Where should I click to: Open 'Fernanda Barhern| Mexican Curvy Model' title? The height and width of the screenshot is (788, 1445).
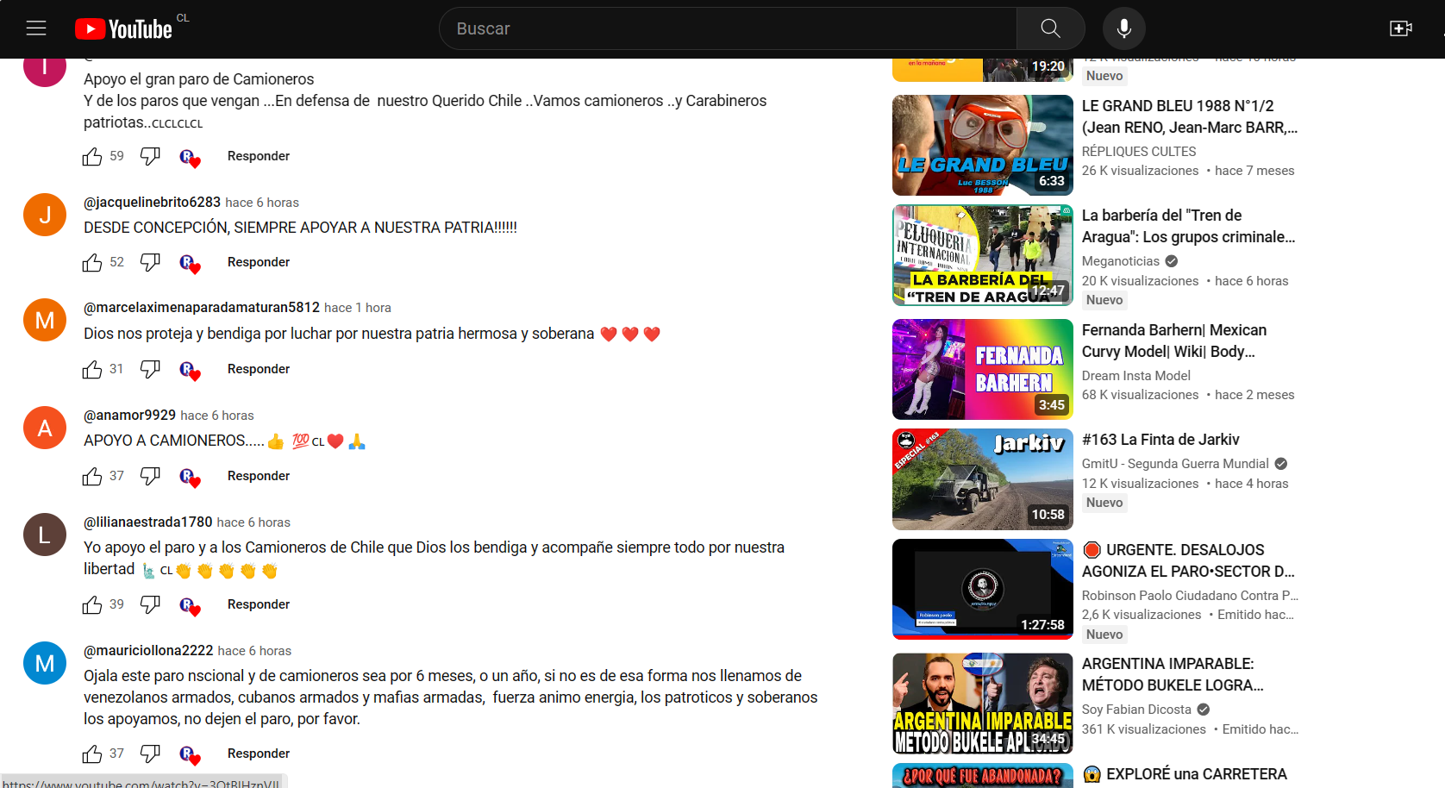(1174, 341)
